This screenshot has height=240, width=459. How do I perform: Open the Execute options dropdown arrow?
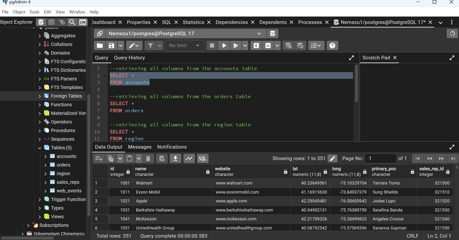245,45
